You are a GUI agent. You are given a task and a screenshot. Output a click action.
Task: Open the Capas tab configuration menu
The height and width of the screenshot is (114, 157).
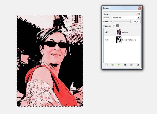tap(139, 14)
